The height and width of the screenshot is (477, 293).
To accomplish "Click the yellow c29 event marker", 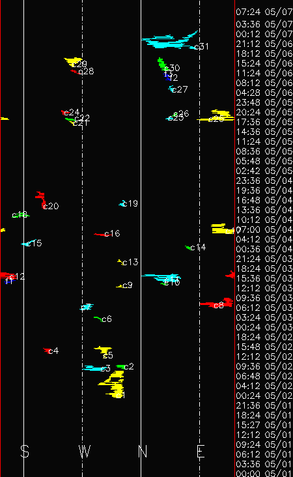I will (73, 62).
